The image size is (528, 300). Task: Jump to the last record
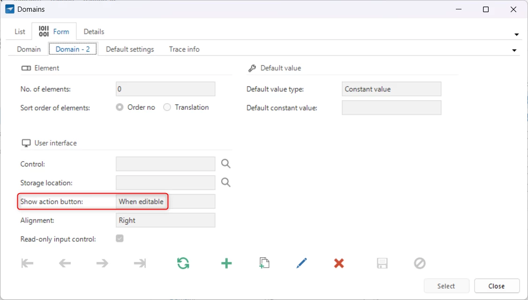pyautogui.click(x=140, y=263)
